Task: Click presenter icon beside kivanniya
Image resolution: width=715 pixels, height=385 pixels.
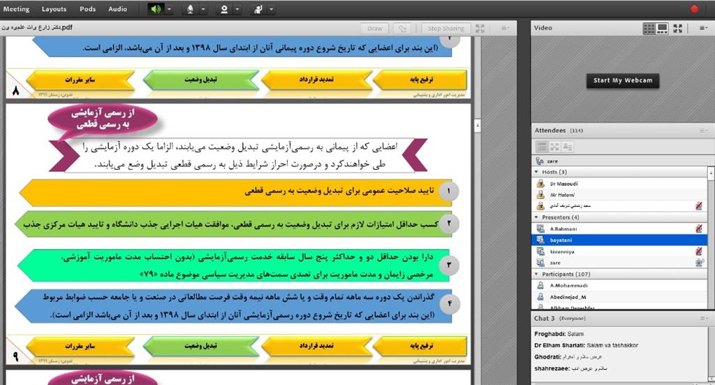Action: pos(541,252)
